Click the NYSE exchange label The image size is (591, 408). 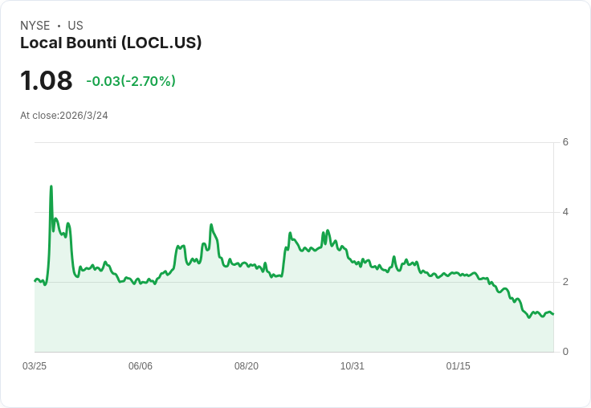(35, 26)
